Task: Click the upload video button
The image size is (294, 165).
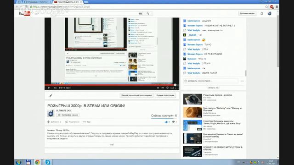Action: pyautogui.click(x=247, y=13)
